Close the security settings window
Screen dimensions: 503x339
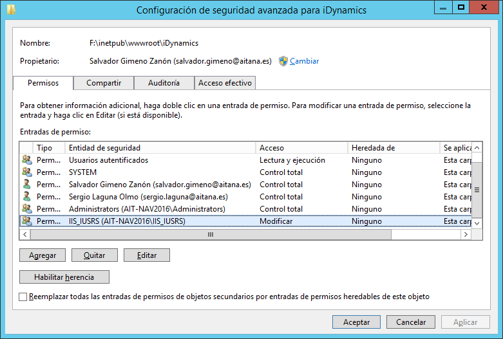(484, 7)
